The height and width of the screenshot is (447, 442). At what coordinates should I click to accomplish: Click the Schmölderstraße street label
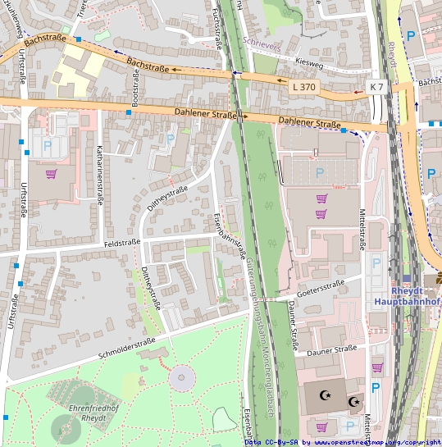pos(127,348)
